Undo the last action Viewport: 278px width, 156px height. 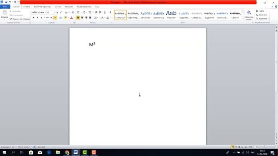tap(10, 2)
